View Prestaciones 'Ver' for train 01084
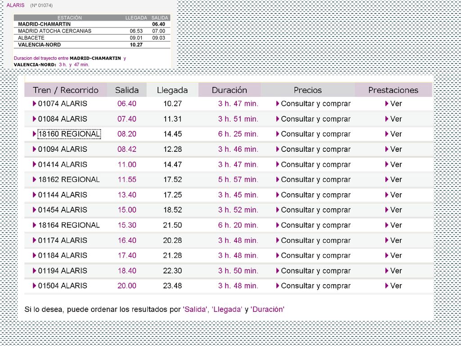 coord(396,119)
